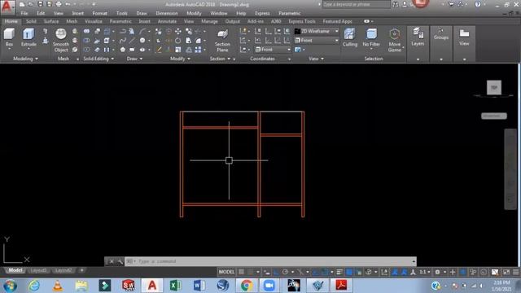Open status bar customization menu icon
Viewport: 521px width, 293px height.
coord(515,272)
